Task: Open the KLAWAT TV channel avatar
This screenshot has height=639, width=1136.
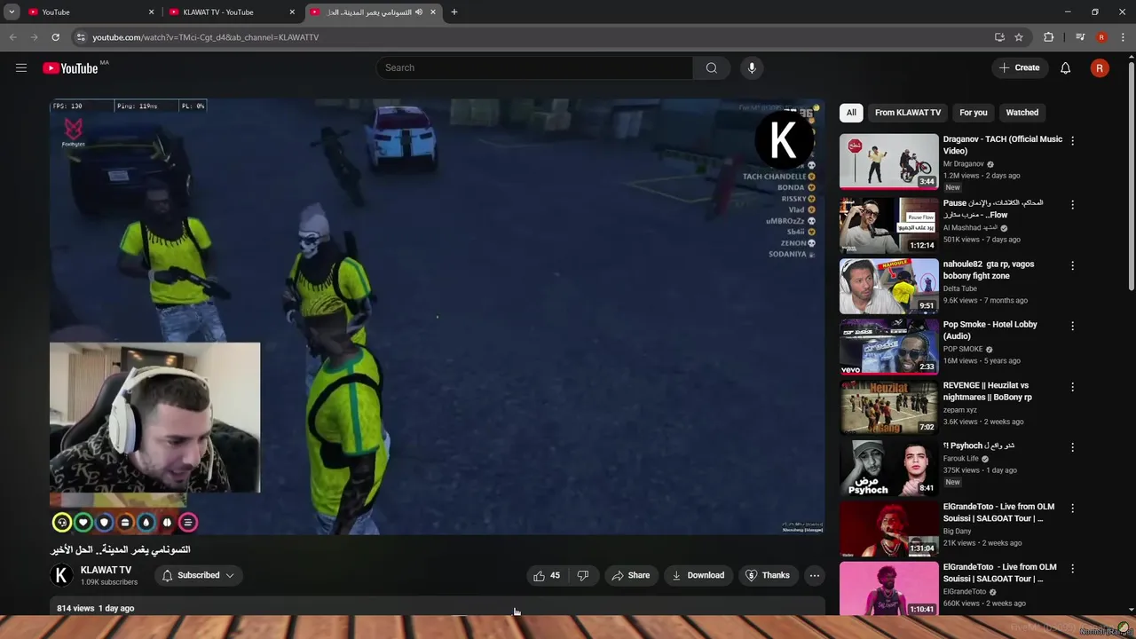Action: [61, 575]
